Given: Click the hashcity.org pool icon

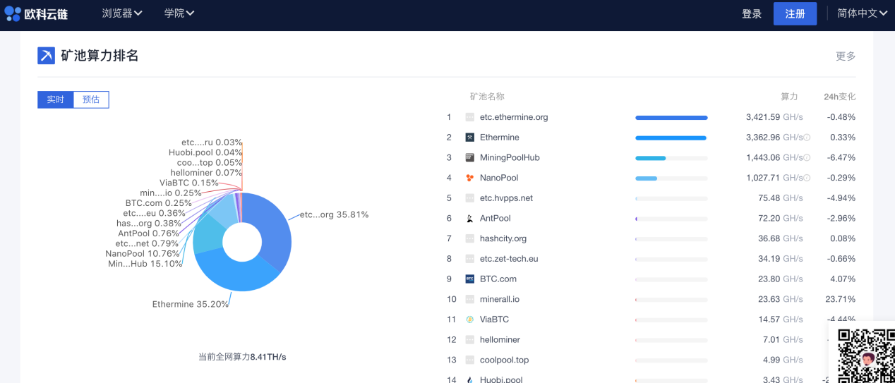Looking at the screenshot, I should pyautogui.click(x=470, y=238).
